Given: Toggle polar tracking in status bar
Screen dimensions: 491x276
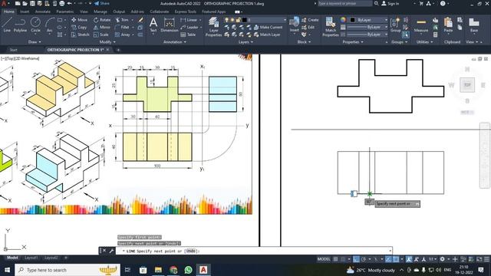Looking at the screenshot, I should click(363, 259).
